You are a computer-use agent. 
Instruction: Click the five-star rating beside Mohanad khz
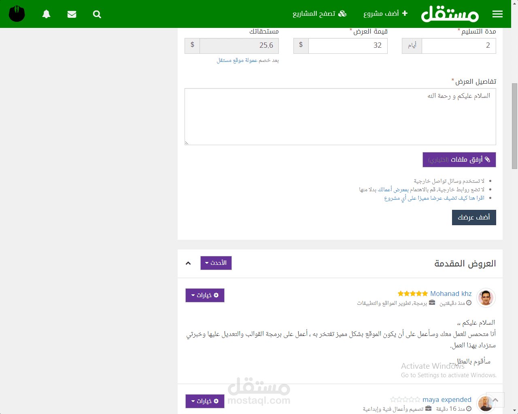413,294
